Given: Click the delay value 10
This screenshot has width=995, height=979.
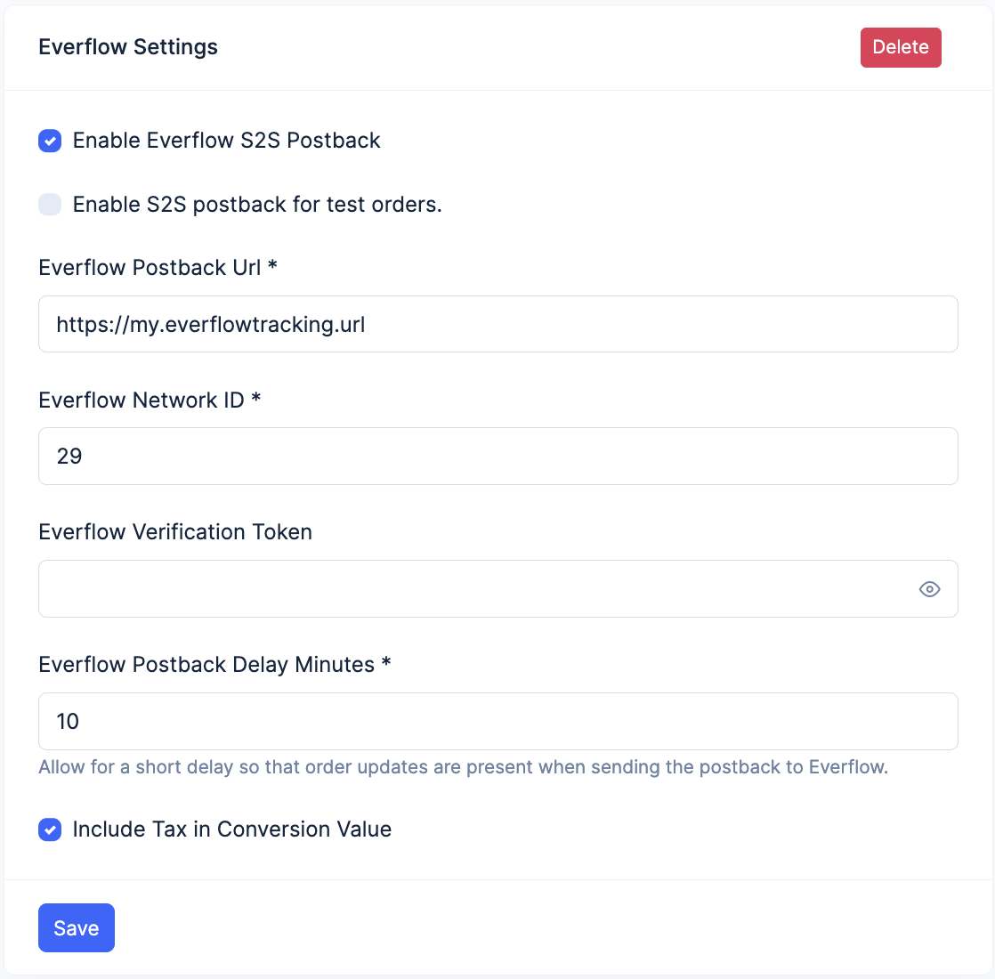Looking at the screenshot, I should [67, 721].
